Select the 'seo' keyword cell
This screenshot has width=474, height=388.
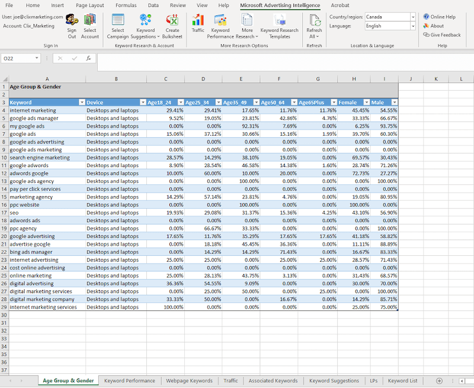(x=47, y=213)
